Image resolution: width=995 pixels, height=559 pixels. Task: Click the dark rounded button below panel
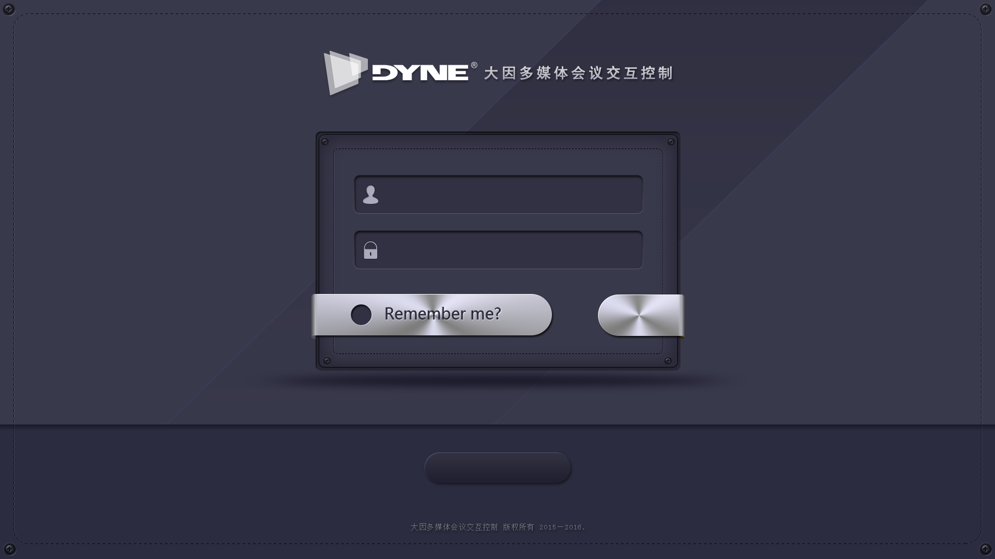point(498,468)
